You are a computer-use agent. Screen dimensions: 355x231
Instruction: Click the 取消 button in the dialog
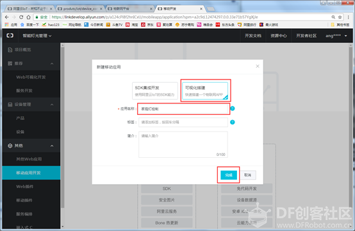pos(248,175)
